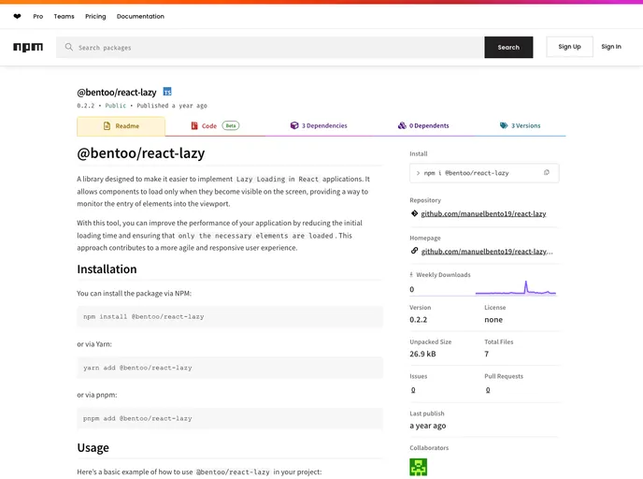Click the Sign Up button
The image size is (643, 479).
(569, 47)
